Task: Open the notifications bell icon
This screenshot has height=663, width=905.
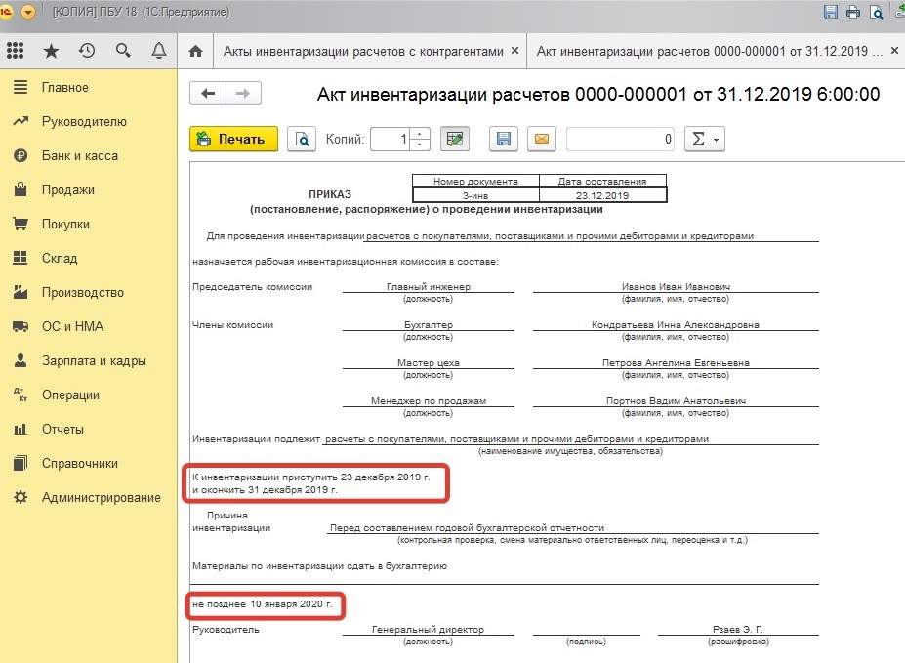Action: (158, 51)
